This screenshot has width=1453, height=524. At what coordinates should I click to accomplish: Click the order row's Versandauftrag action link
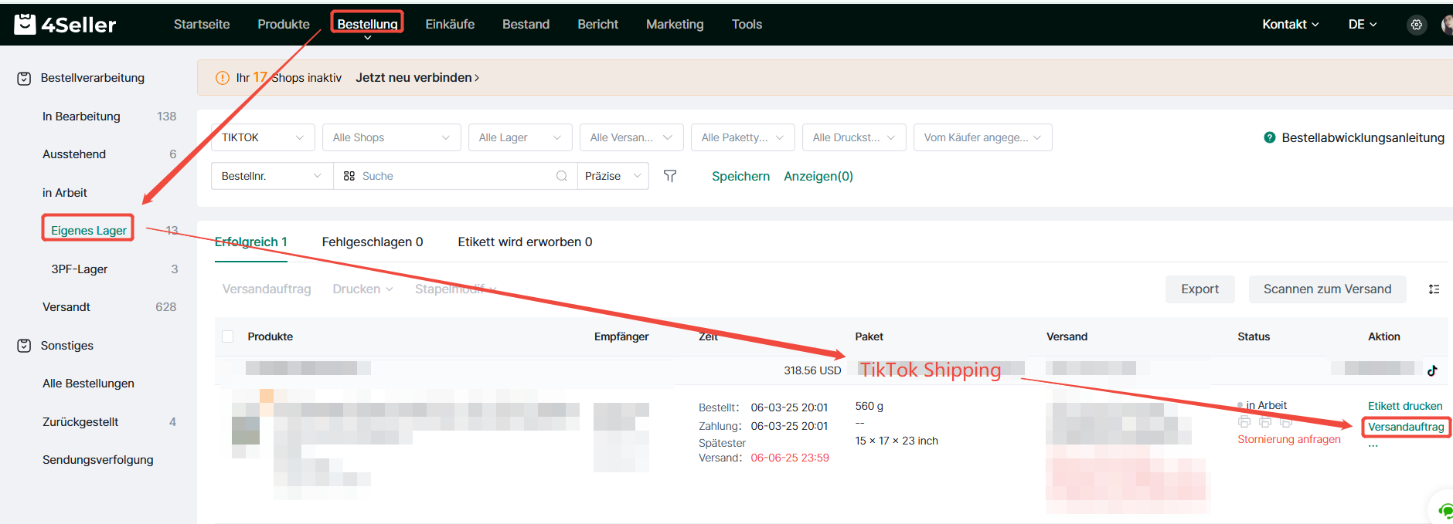coord(1406,427)
